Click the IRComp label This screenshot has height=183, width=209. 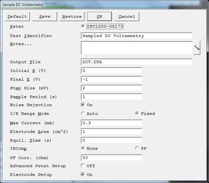click(18, 148)
